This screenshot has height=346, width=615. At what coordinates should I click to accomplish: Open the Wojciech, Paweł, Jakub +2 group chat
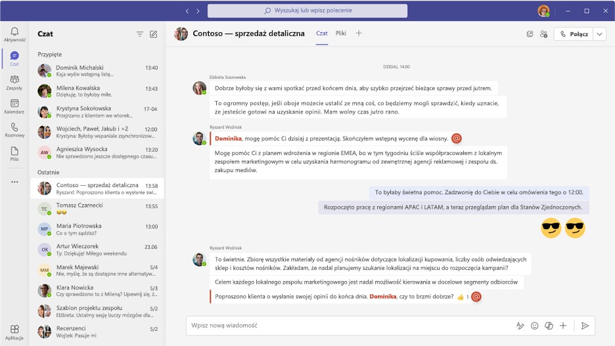[97, 132]
